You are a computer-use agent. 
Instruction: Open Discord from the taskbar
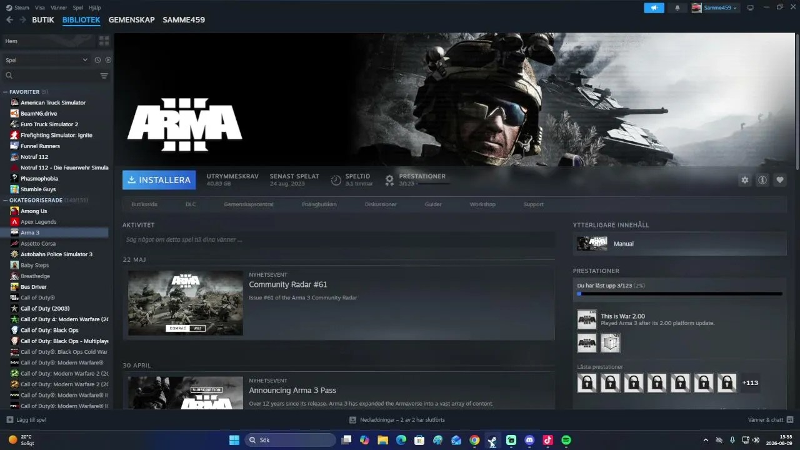(529, 440)
